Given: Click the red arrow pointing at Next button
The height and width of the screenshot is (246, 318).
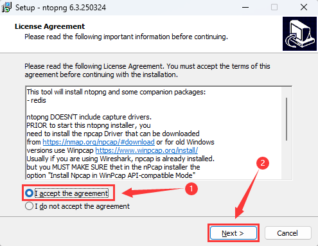Looking at the screenshot, I should 246,194.
